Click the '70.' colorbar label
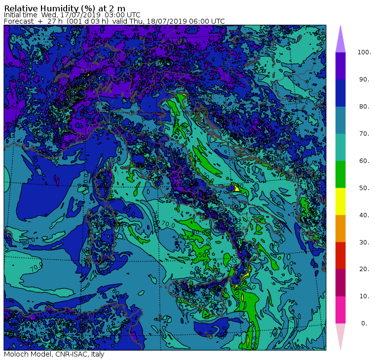This screenshot has height=361, width=375. coord(364,133)
